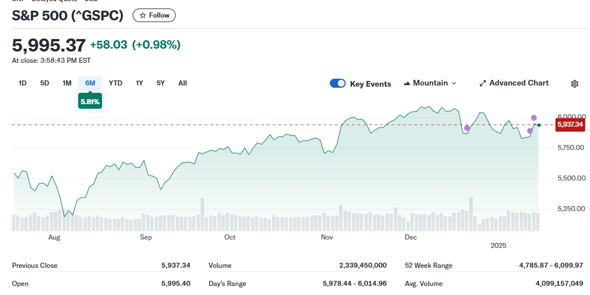Click the Follow star button
This screenshot has height=295, width=590.
pyautogui.click(x=154, y=15)
